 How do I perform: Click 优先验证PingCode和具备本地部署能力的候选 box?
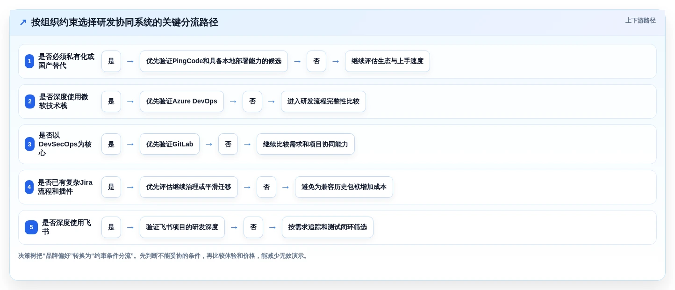click(x=214, y=61)
